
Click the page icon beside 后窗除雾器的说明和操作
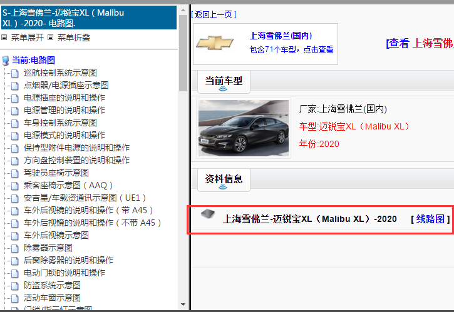(x=15, y=261)
